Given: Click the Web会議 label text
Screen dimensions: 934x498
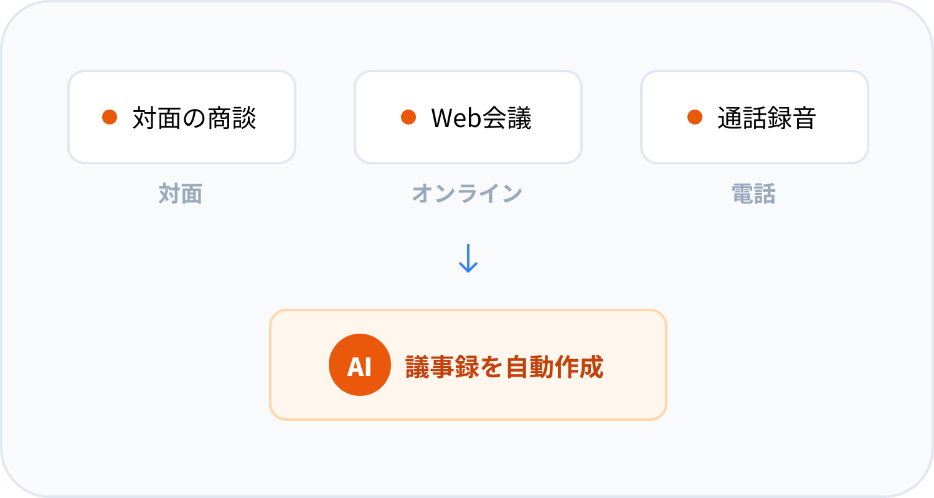Looking at the screenshot, I should (481, 118).
